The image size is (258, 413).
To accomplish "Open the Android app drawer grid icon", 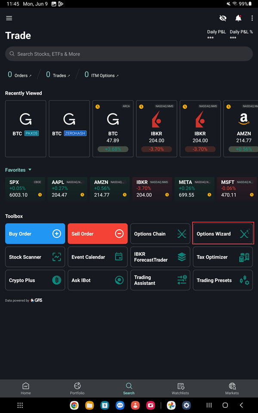I will [20, 405].
